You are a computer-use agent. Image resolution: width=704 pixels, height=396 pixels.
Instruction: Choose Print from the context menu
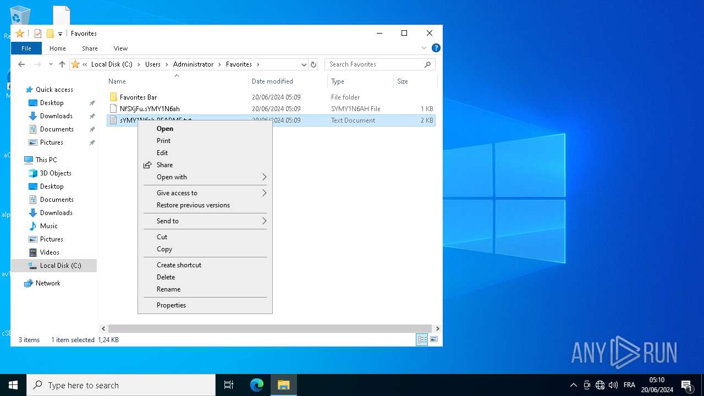[x=205, y=141]
